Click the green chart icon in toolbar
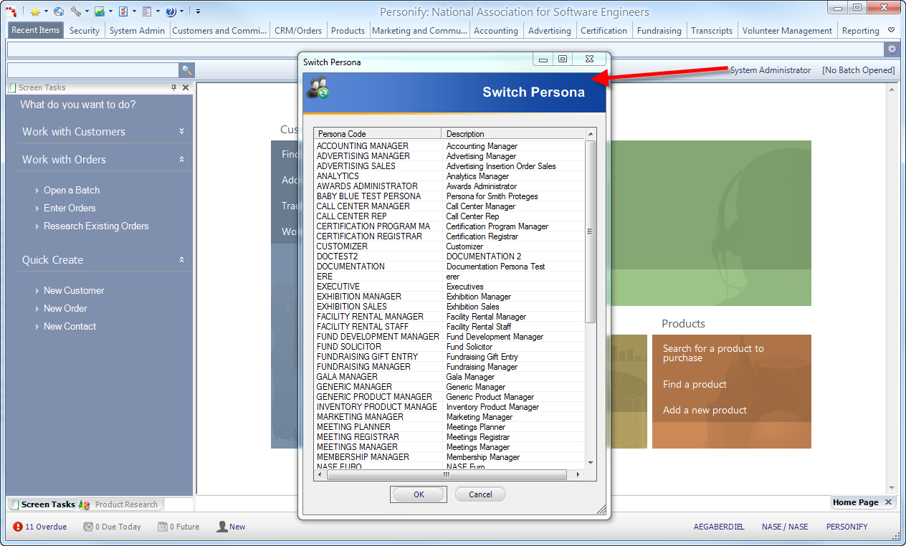906x546 pixels. coord(100,11)
